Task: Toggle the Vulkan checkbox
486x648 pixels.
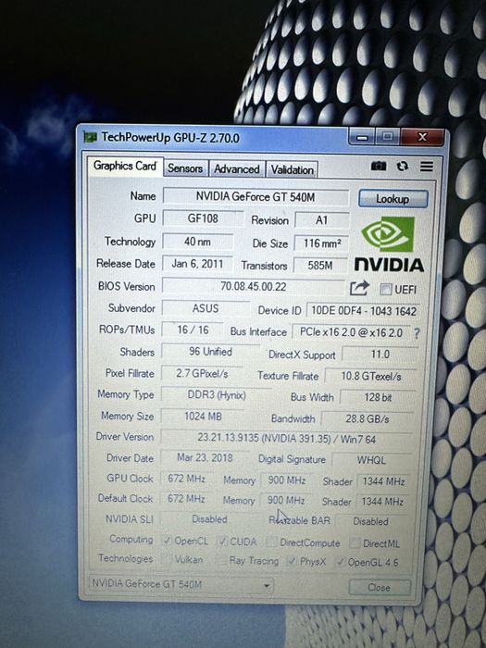Action: [x=167, y=559]
